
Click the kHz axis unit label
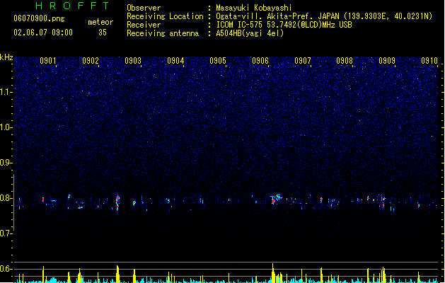[6, 57]
